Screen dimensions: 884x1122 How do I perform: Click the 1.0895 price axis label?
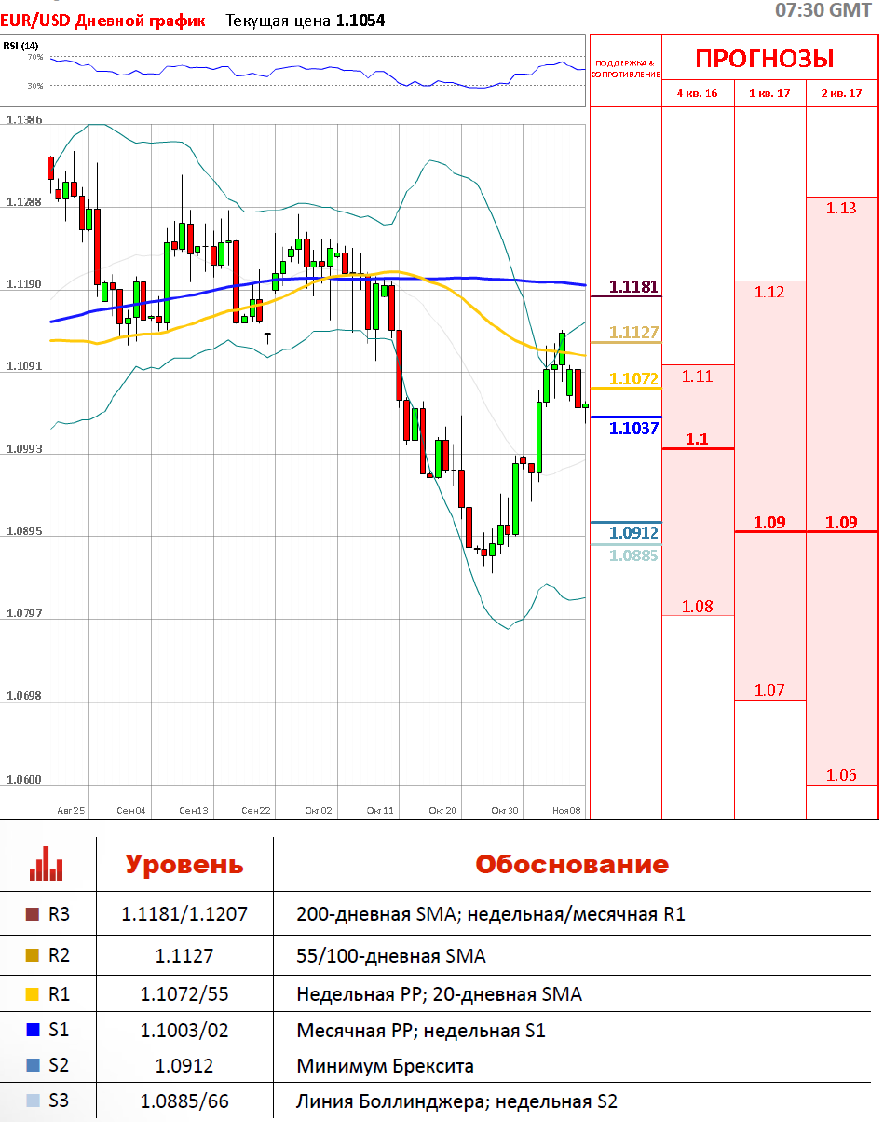(24, 532)
